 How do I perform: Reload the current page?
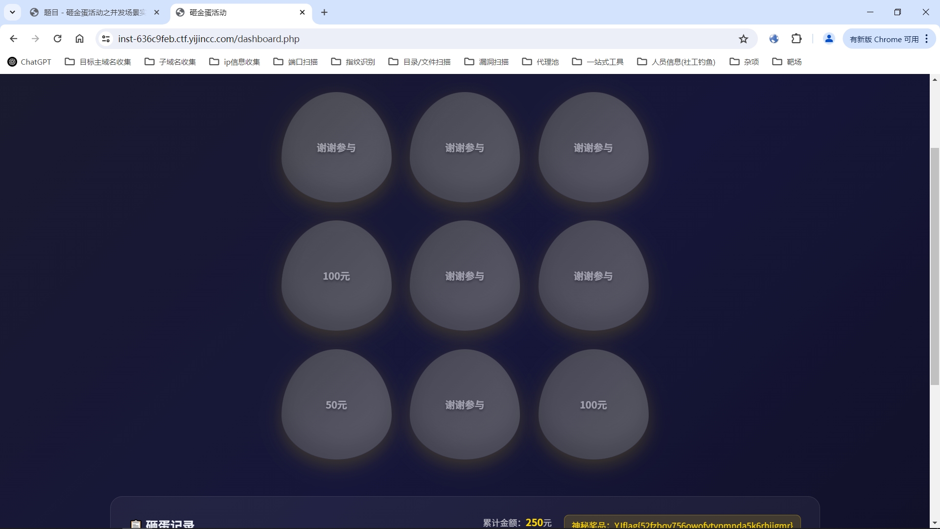(x=57, y=39)
